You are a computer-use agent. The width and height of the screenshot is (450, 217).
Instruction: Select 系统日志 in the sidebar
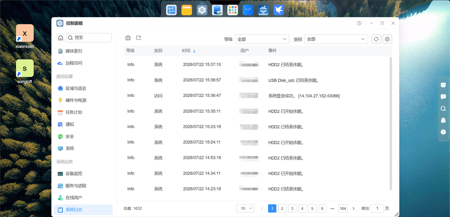click(x=83, y=210)
